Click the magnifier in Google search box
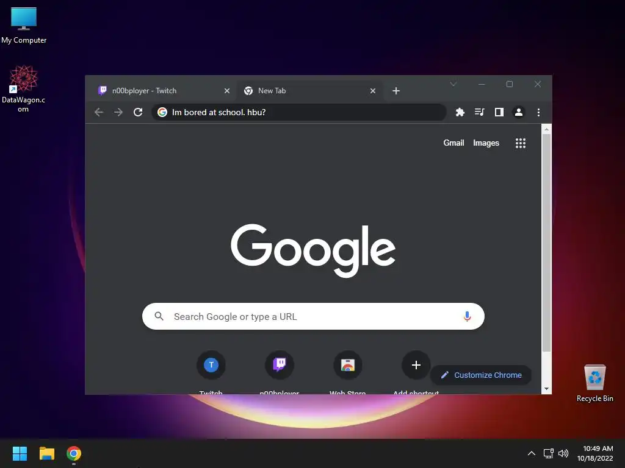The width and height of the screenshot is (625, 468). [x=159, y=316]
